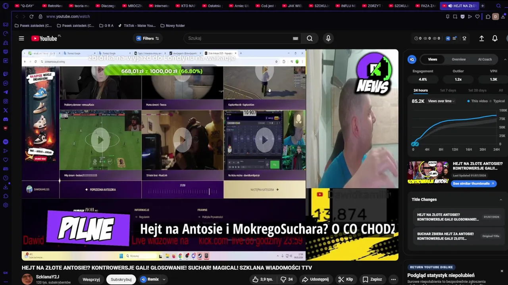Image resolution: width=508 pixels, height=285 pixels.
Task: Open the browser tab search magnifier
Action: 498,6
